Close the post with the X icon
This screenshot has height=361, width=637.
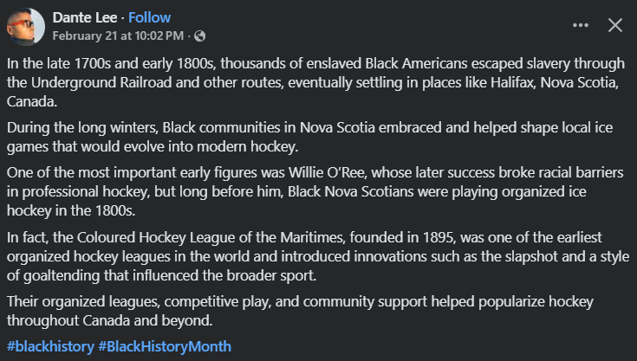615,25
